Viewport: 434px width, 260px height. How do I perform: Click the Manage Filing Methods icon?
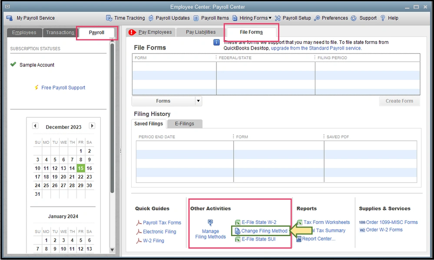point(210,223)
